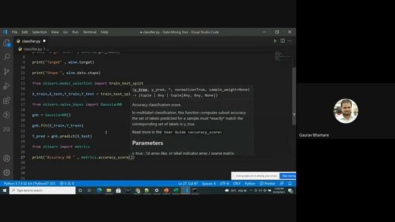The width and height of the screenshot is (395, 222).
Task: Follow the User Guide accuracy_score link
Action: click(193, 132)
